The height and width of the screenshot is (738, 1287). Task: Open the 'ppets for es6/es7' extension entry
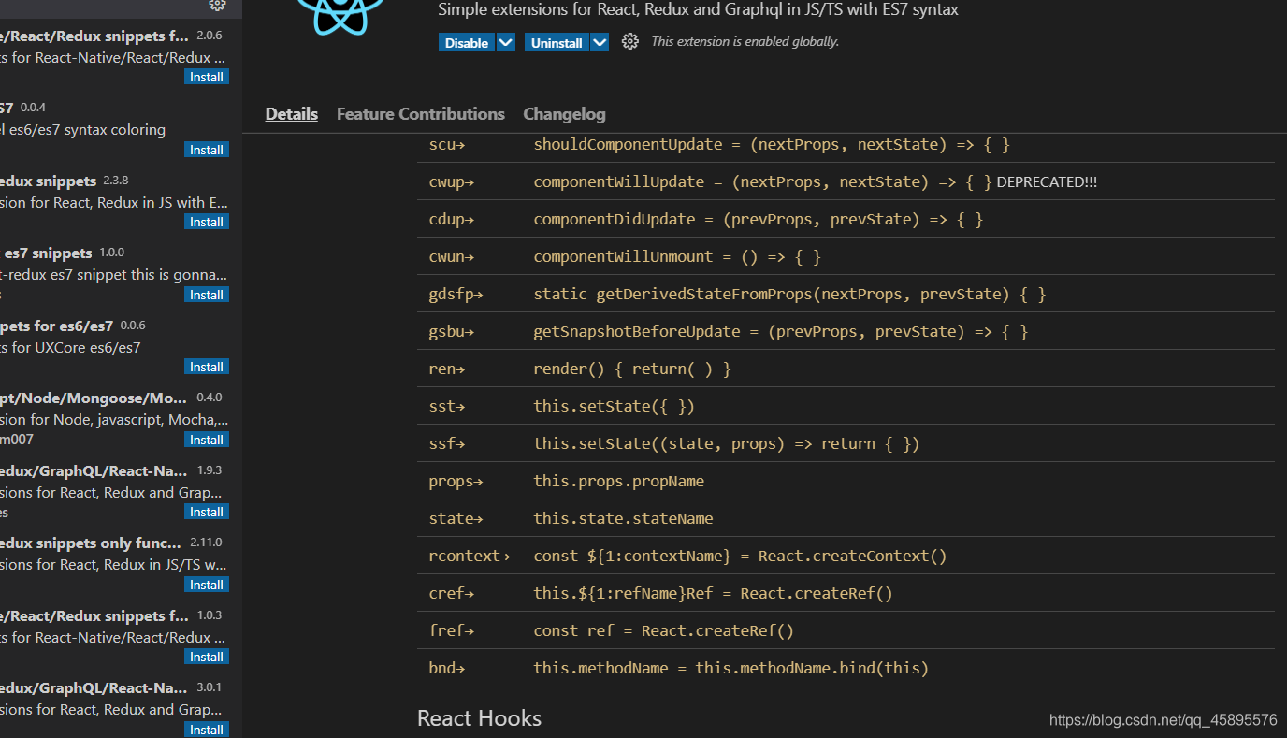point(121,347)
